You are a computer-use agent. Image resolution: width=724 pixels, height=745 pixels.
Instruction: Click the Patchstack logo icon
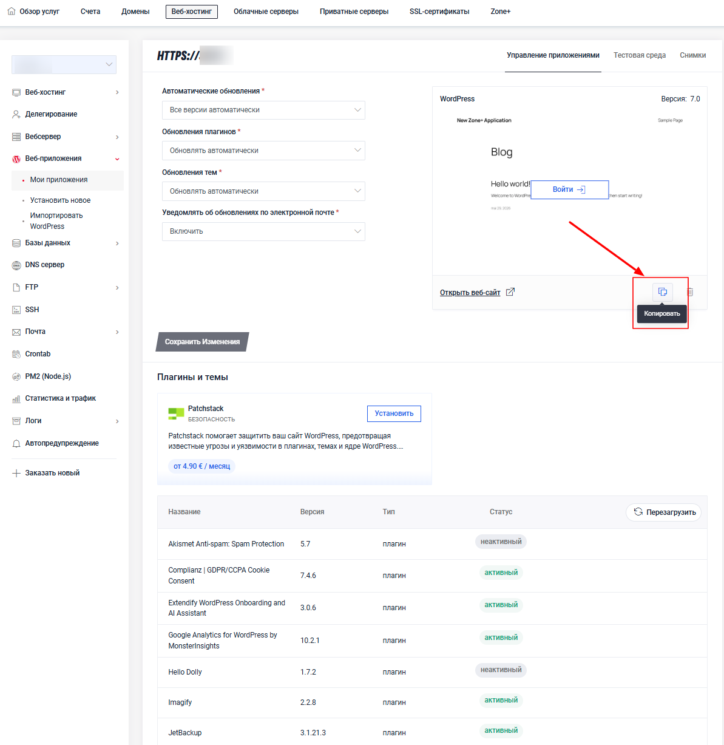[176, 413]
